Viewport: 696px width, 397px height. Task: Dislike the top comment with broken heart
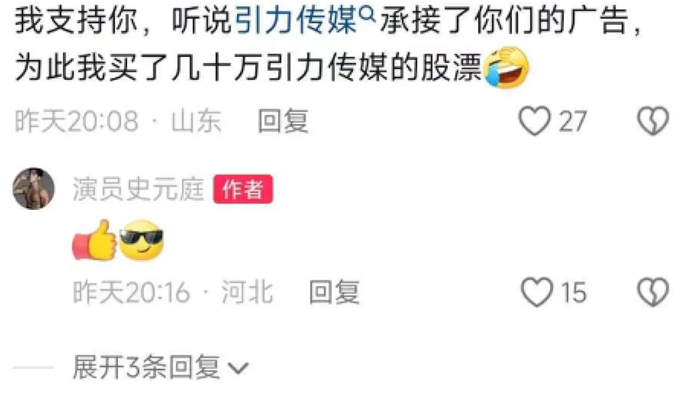pyautogui.click(x=653, y=120)
